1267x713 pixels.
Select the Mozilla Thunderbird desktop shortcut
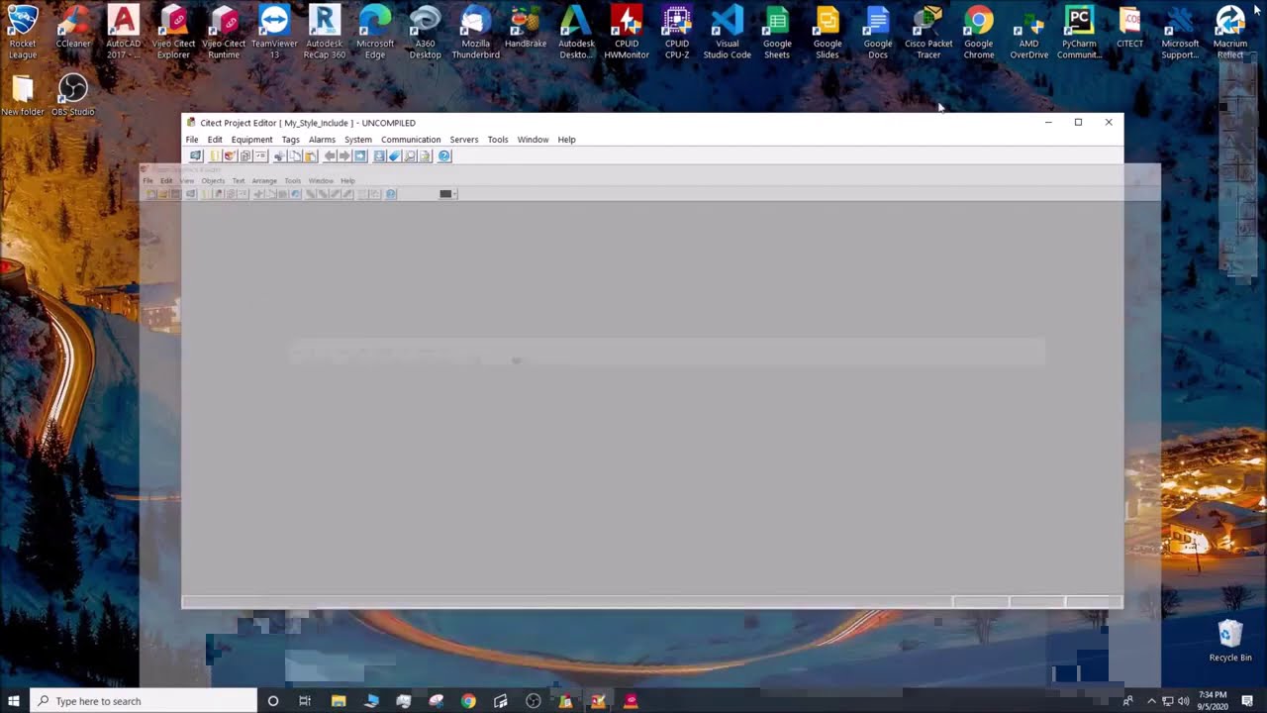tap(475, 32)
